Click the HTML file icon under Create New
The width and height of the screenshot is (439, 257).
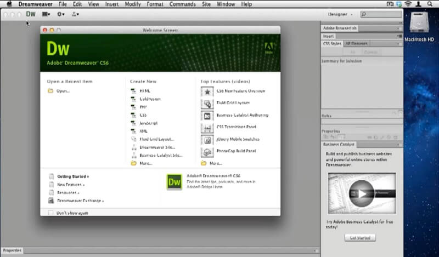(133, 91)
